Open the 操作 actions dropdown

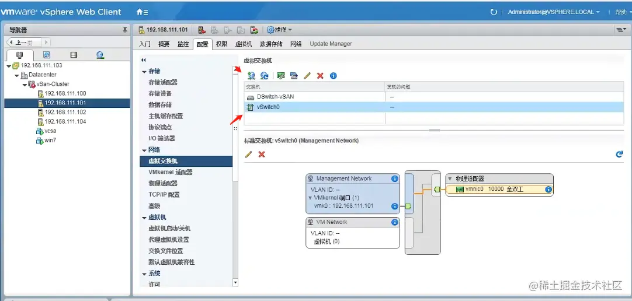pos(279,30)
